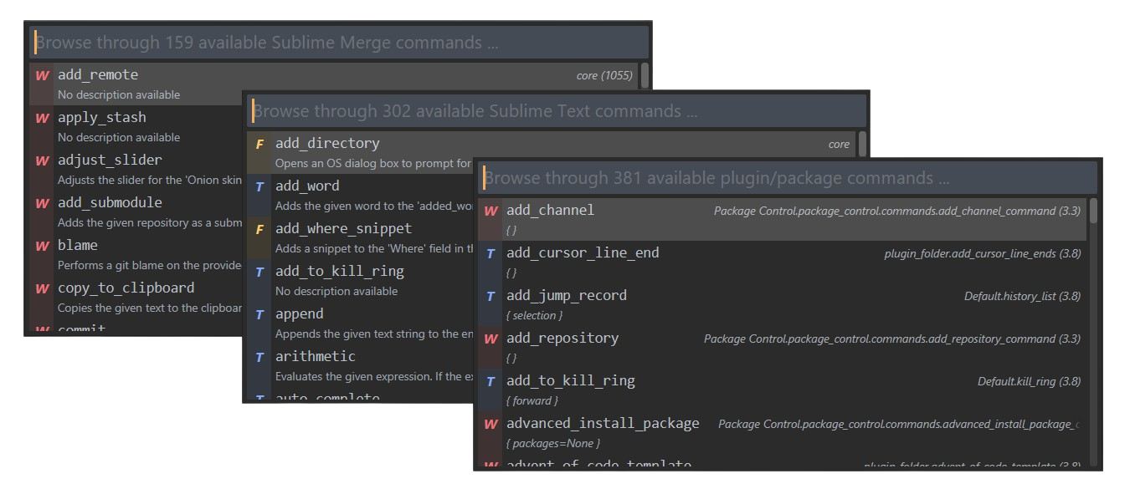1130x484 pixels.
Task: Select the add_remote command
Action: pos(334,84)
